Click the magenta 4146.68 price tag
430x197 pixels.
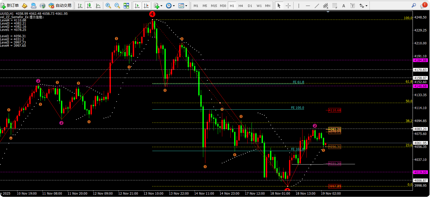420,86
